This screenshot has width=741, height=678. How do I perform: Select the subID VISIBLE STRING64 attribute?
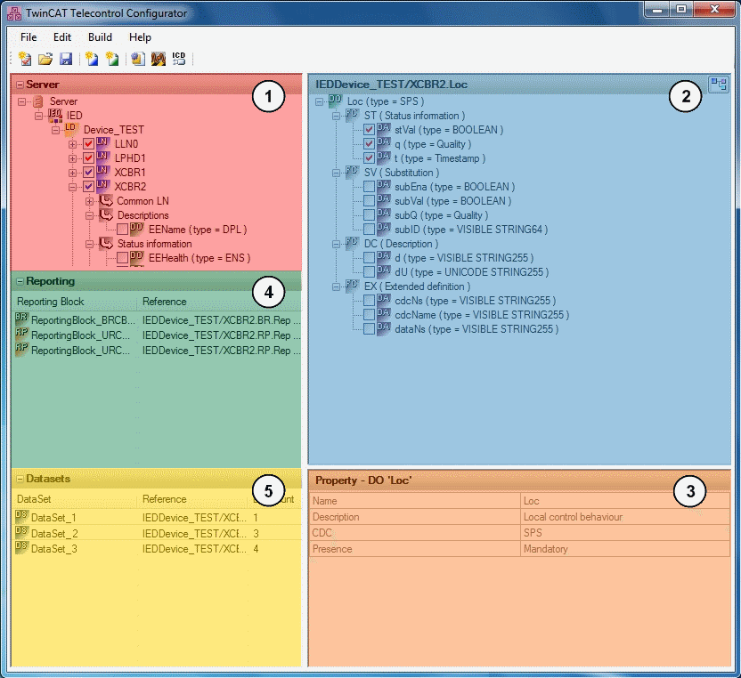[471, 230]
